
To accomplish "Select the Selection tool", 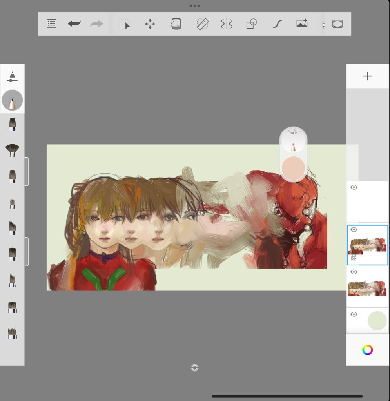I will click(x=125, y=24).
